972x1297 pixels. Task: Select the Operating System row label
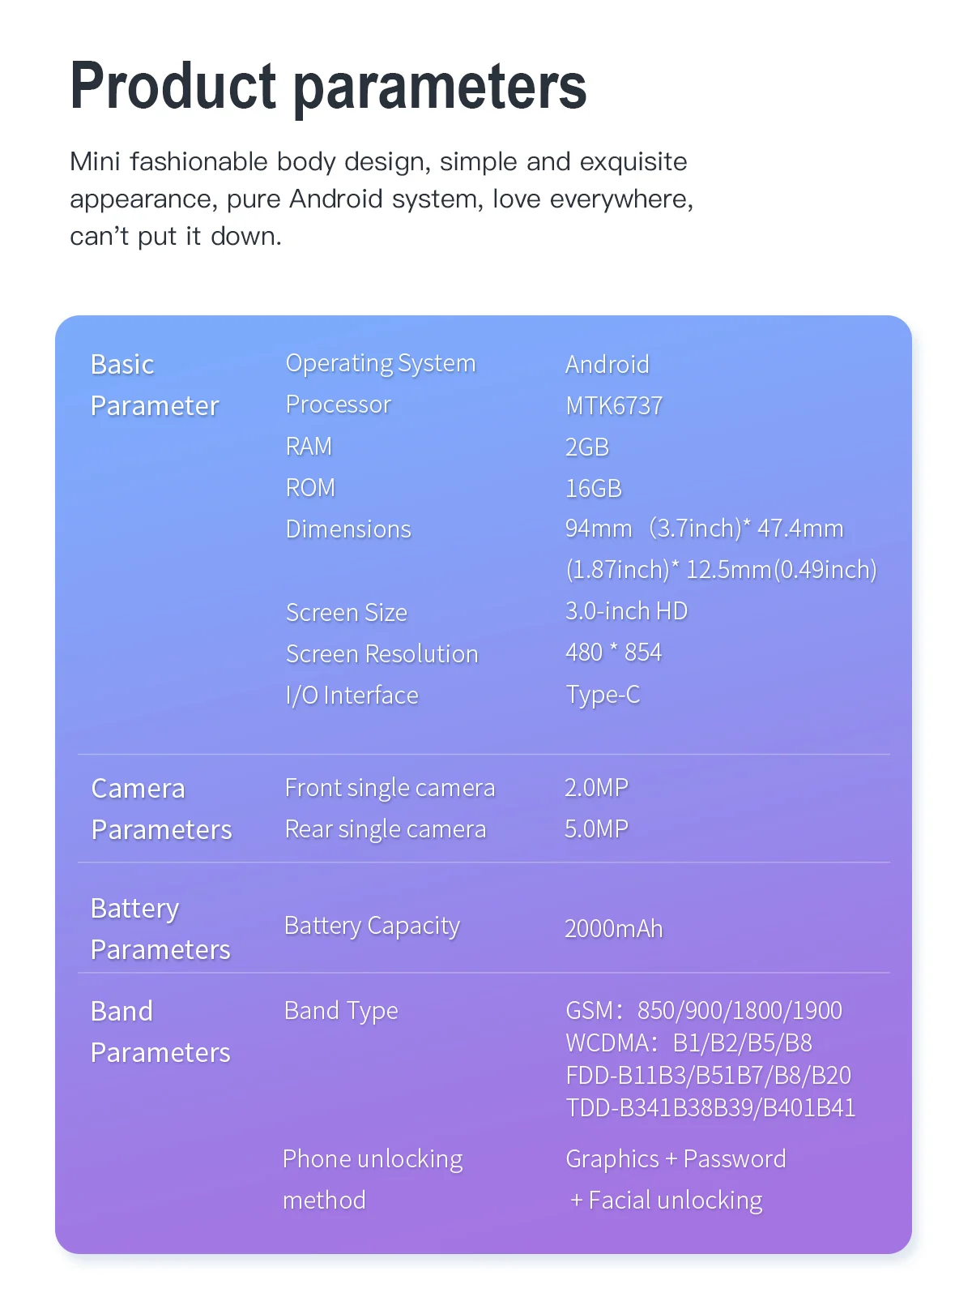(x=381, y=363)
